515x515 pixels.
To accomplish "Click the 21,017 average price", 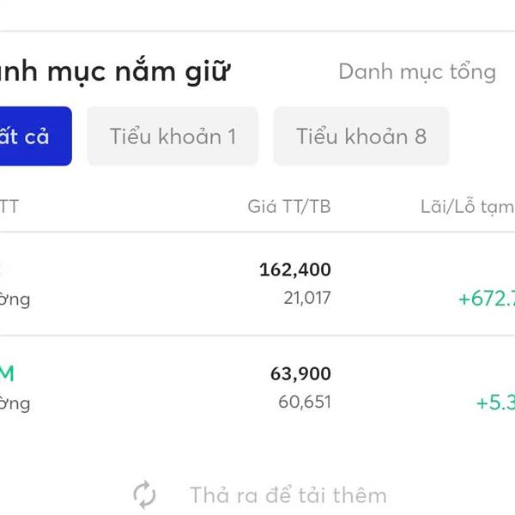I will click(307, 298).
